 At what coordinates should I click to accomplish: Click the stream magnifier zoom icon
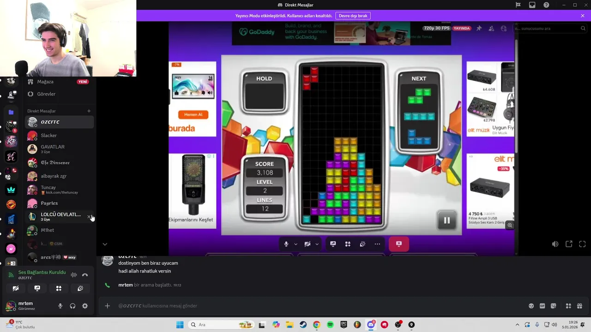510,225
